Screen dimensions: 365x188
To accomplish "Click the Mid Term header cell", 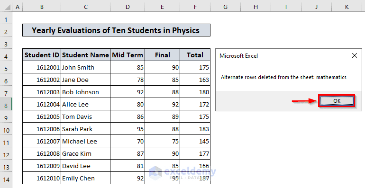I will click(128, 55).
